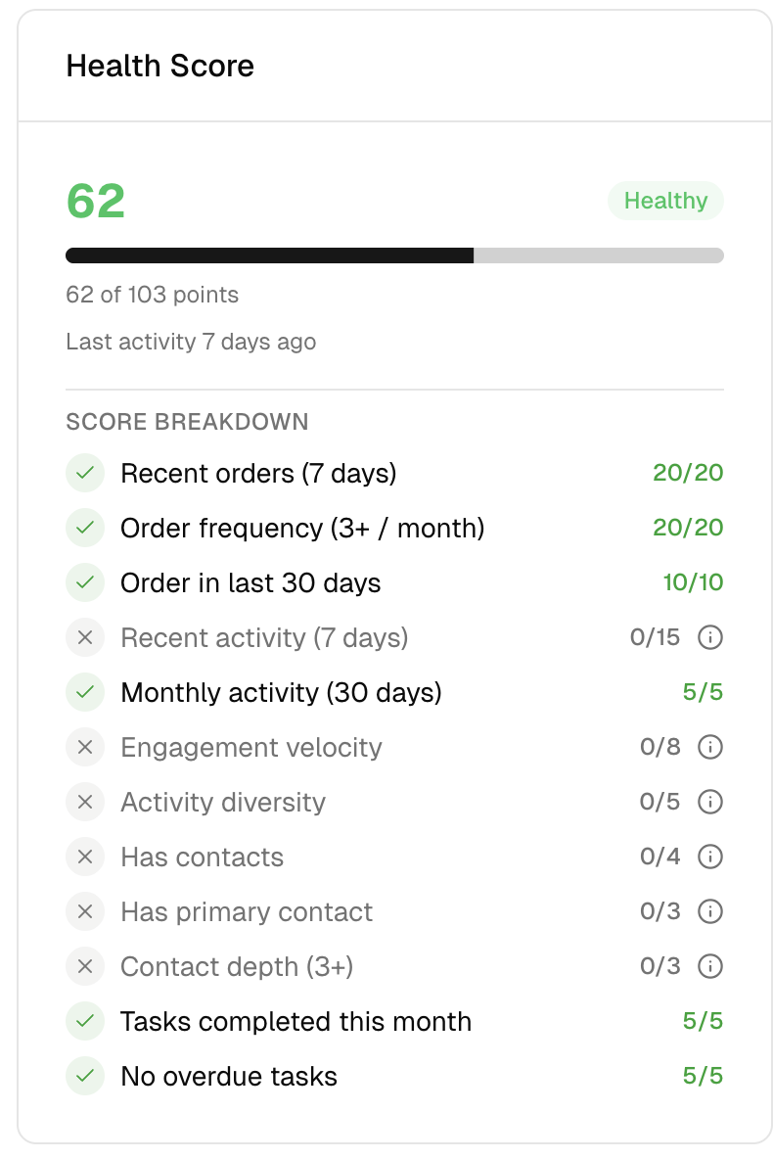Click the checkmark for No overdue tasks
The width and height of the screenshot is (773, 1159).
pos(85,1076)
